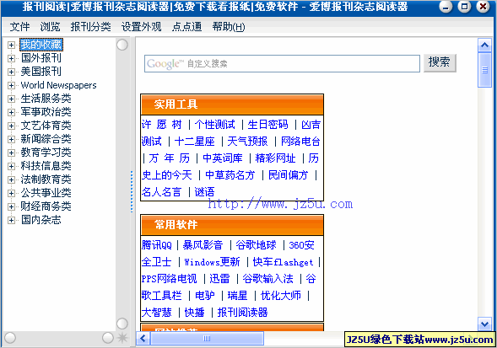Click the vertical scrollbar thumb
Image resolution: width=497 pixels, height=348 pixels.
click(484, 70)
